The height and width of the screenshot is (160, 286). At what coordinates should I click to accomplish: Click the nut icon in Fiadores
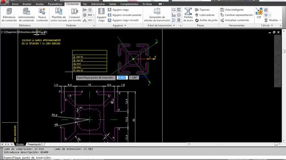click(x=84, y=15)
